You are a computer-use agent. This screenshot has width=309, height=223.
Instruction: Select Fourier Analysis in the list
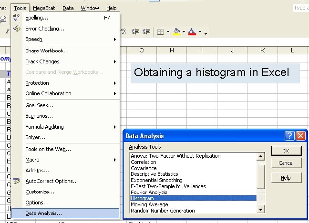pyautogui.click(x=193, y=193)
